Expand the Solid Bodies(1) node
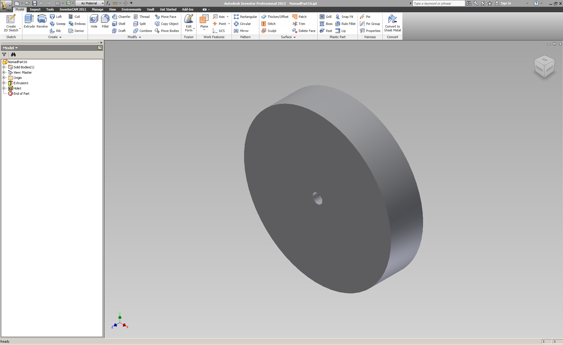Image resolution: width=563 pixels, height=345 pixels. click(4, 67)
